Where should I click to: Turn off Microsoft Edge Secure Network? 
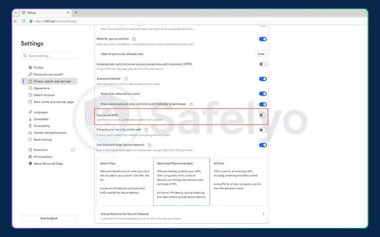point(263,145)
